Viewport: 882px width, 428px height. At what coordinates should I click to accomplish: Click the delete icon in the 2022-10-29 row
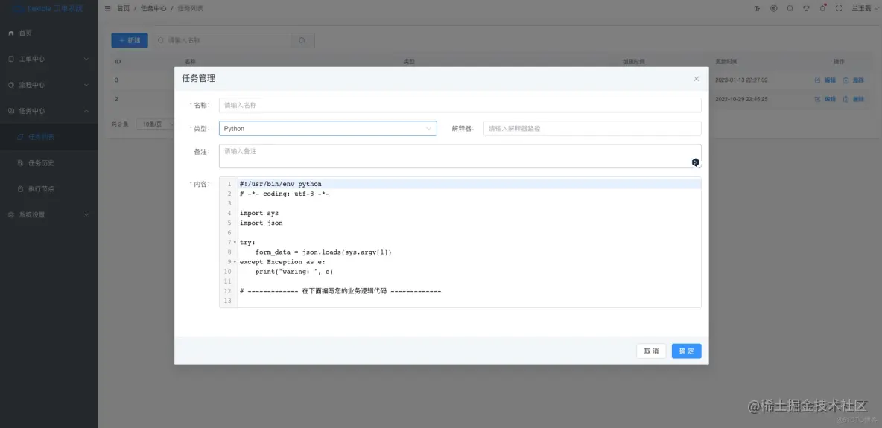[845, 99]
